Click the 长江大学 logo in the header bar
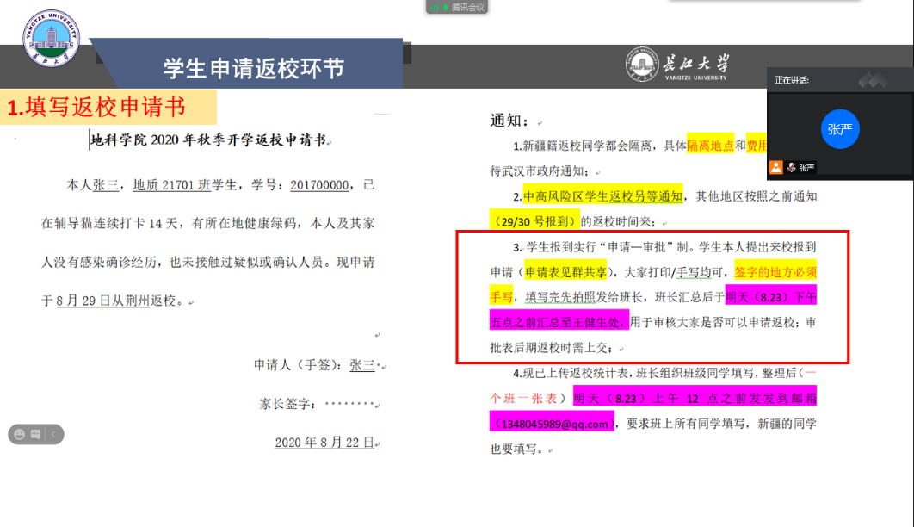914x527 pixels. [x=676, y=65]
